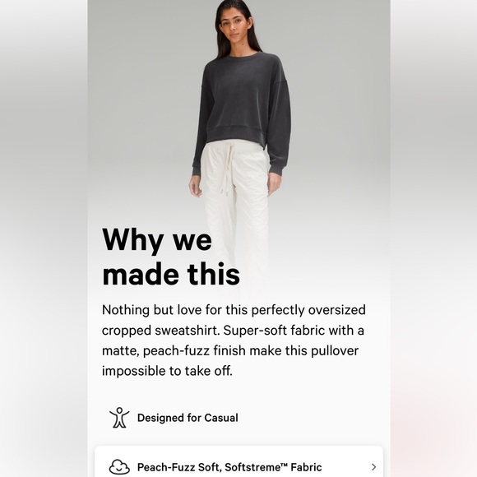Click the "made this" heading line
This screenshot has width=477, height=477.
point(171,275)
